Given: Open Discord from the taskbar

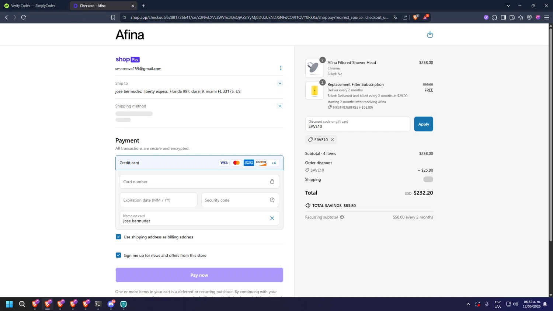Looking at the screenshot, I should tap(111, 304).
